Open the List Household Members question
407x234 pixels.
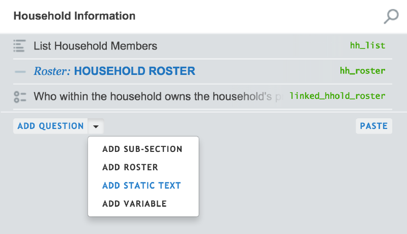click(x=95, y=46)
